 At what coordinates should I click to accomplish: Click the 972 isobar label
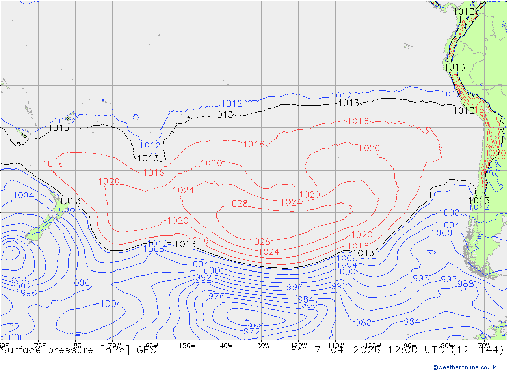pos(251,331)
